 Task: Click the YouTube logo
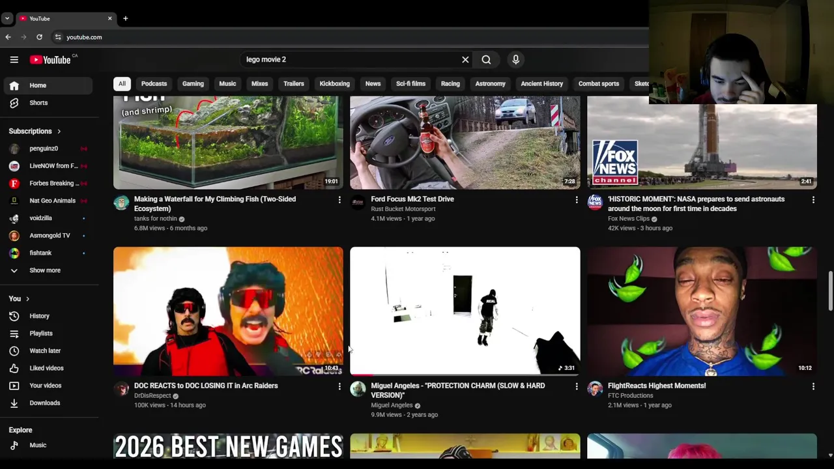(x=50, y=60)
